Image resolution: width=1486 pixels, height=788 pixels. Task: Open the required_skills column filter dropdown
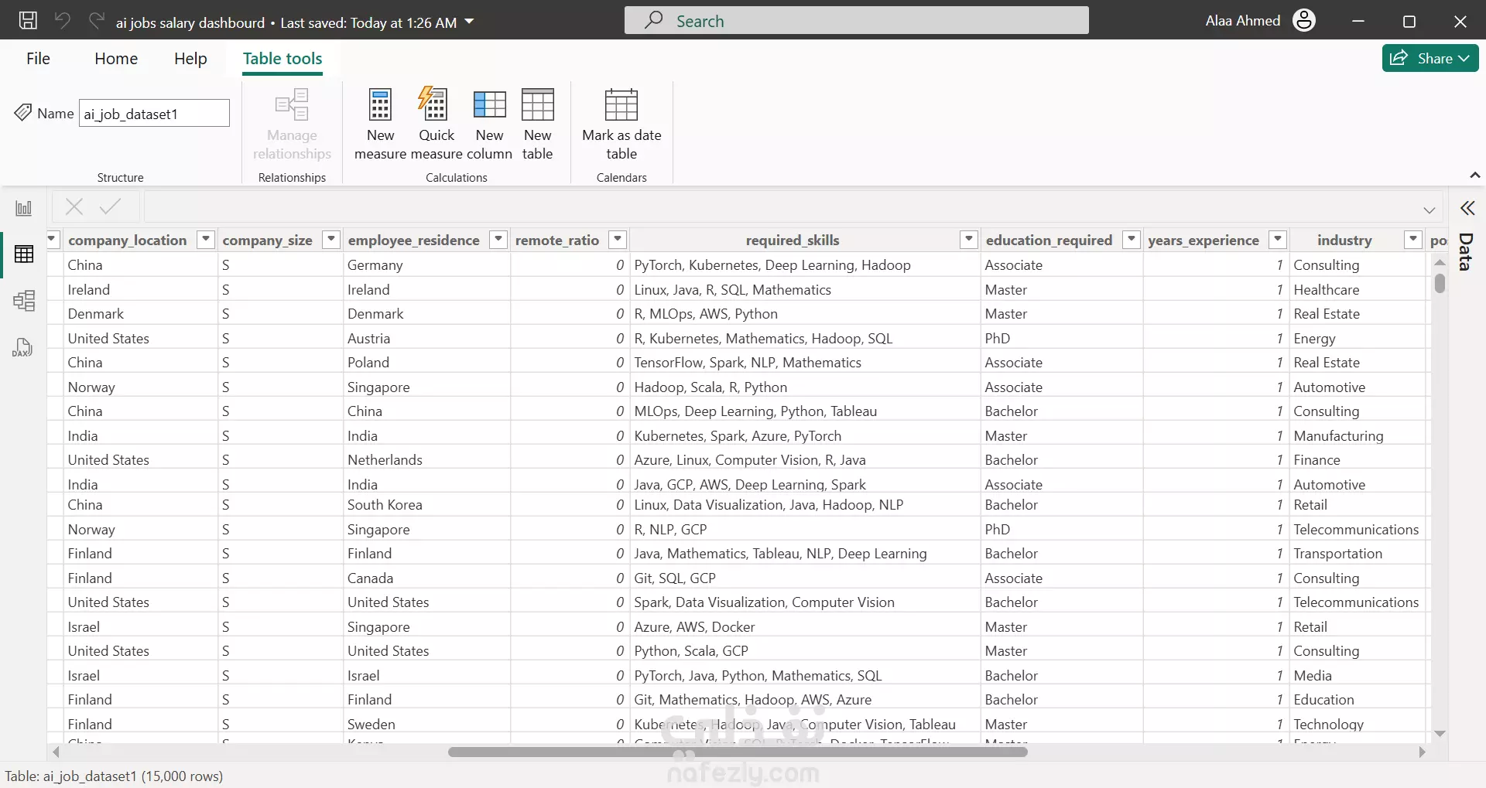pyautogui.click(x=969, y=240)
